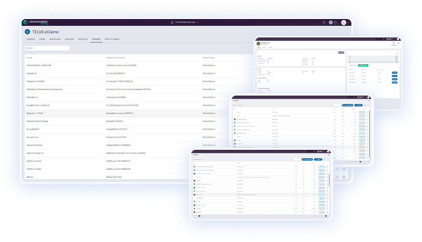Go to the PRACTITIONERS tab

111,39
